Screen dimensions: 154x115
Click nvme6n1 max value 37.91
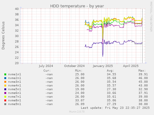tap(143, 93)
